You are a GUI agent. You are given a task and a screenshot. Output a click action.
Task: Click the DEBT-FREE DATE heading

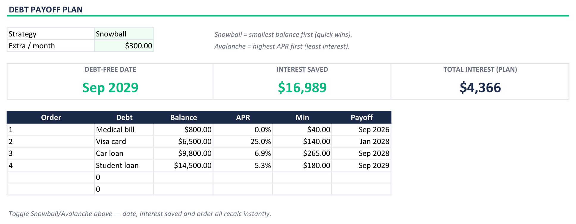[110, 69]
